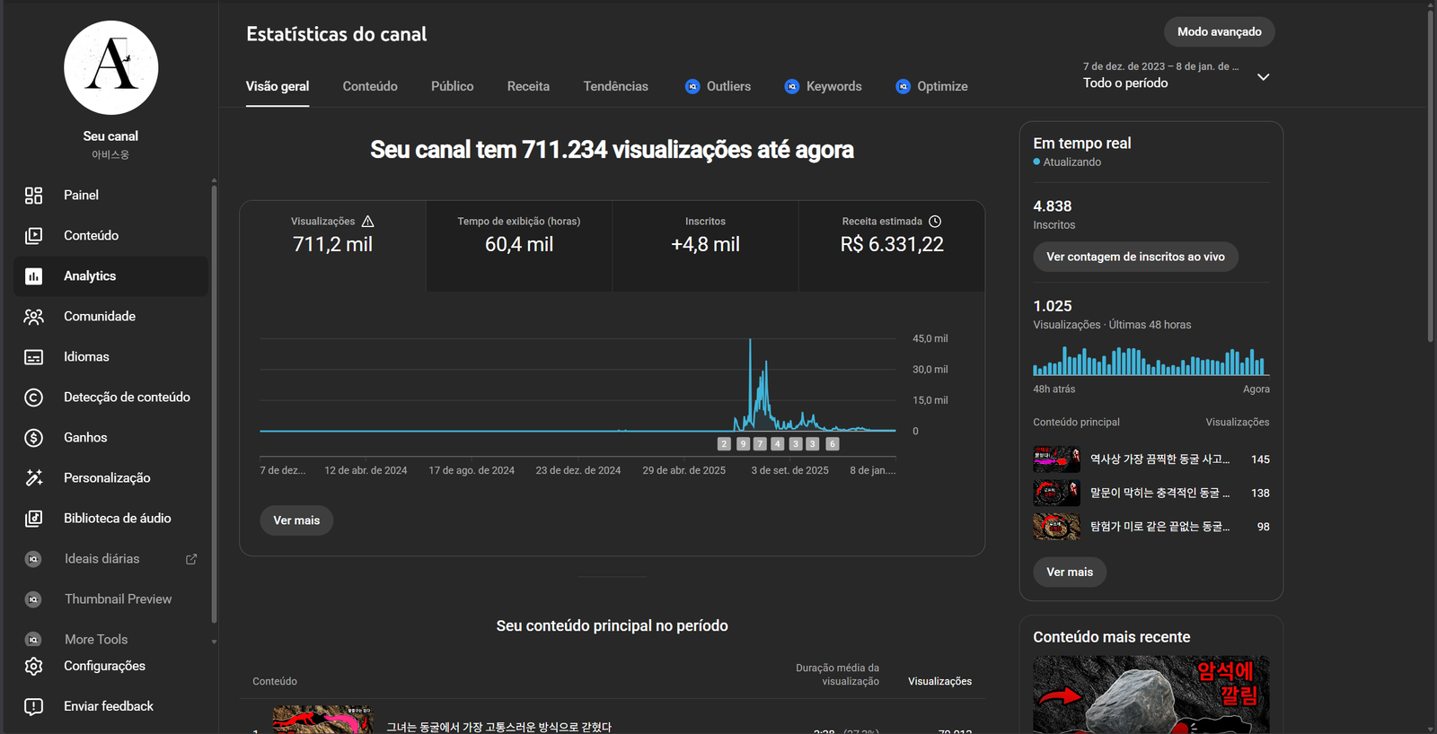Click the More Tools vidIQ icon

click(x=33, y=640)
